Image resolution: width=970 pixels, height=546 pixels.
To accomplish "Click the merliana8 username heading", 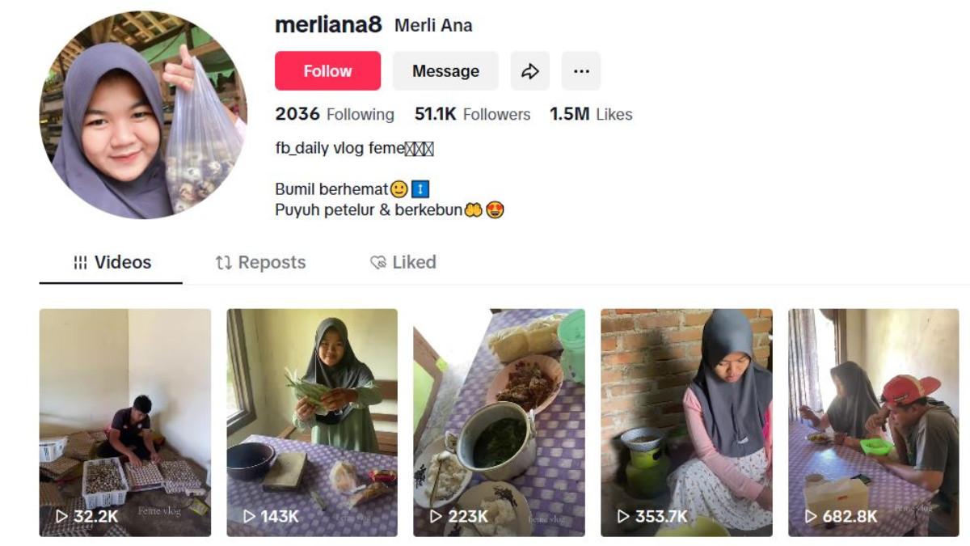I will click(328, 25).
